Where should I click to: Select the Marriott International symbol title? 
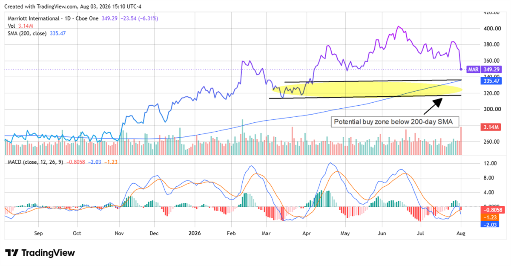coord(34,19)
